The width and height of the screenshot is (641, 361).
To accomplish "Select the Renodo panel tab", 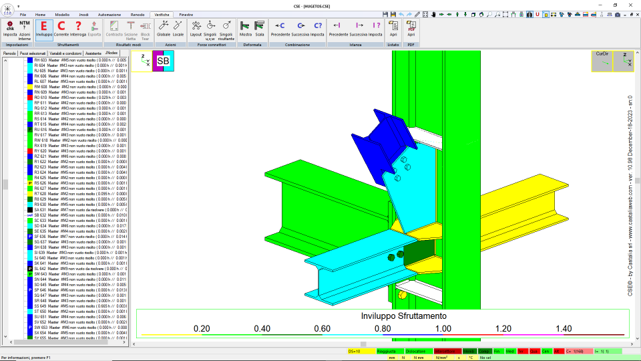I will tap(9, 53).
